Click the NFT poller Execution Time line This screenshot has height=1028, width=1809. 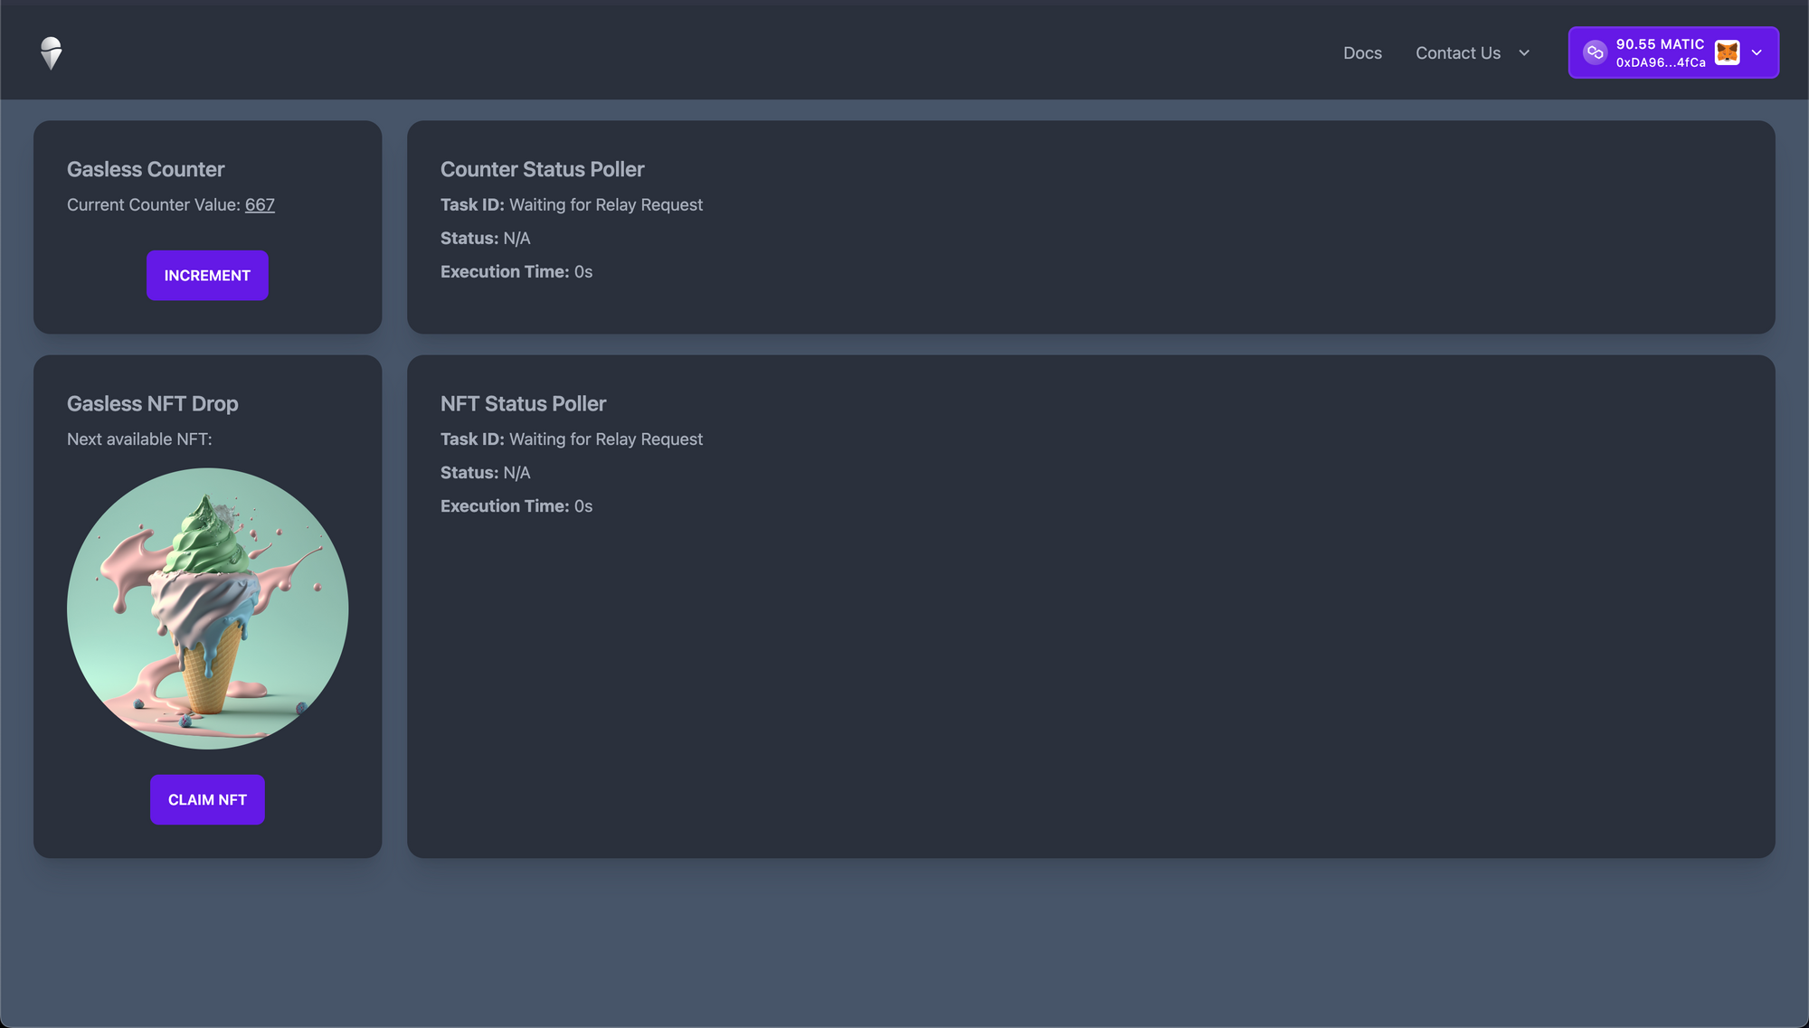coord(516,506)
